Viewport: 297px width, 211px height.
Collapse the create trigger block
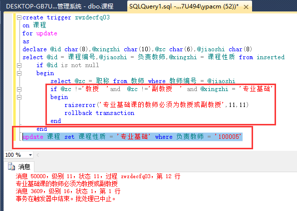click(x=19, y=17)
